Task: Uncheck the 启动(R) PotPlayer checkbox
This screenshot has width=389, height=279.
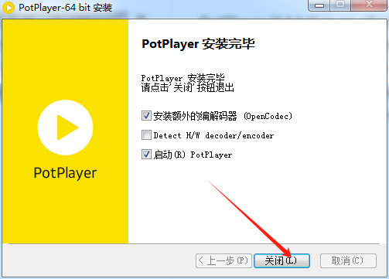Action: coord(146,155)
